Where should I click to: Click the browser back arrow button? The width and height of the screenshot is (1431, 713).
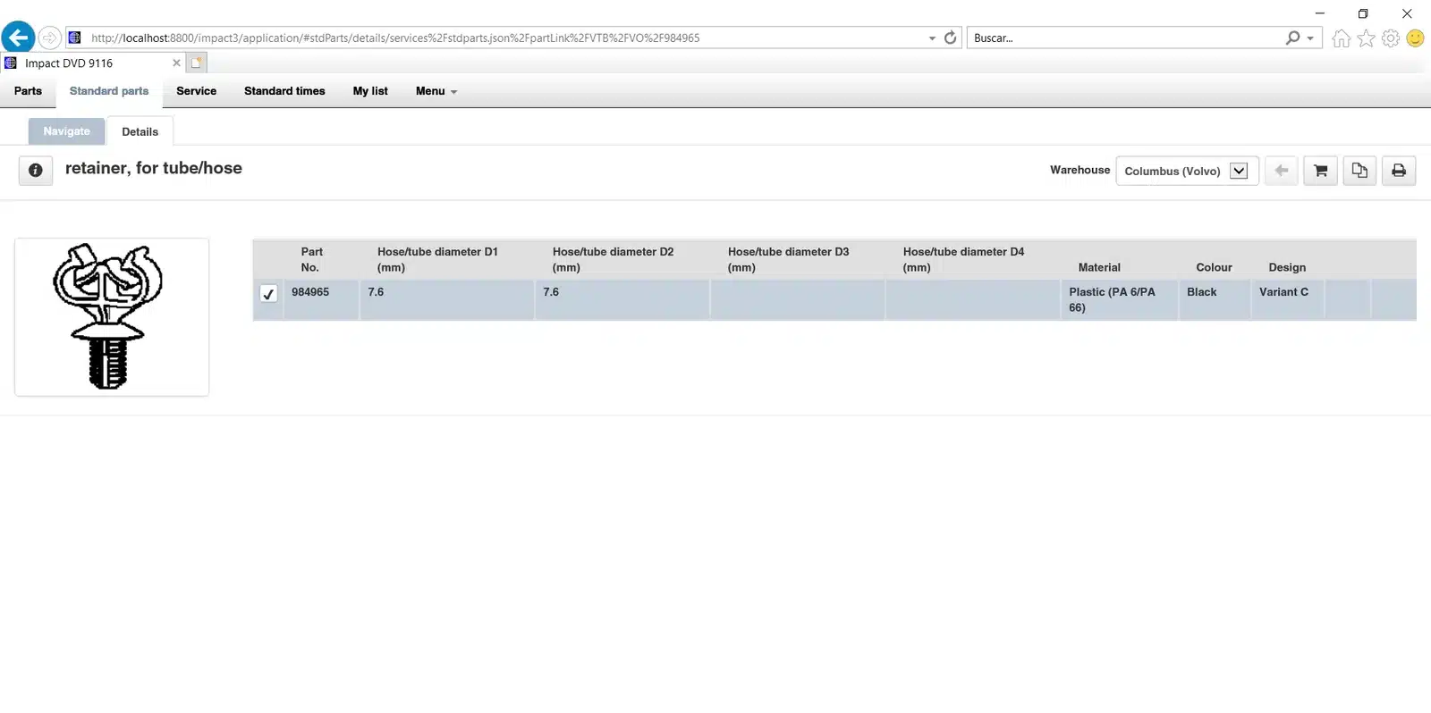(x=18, y=38)
